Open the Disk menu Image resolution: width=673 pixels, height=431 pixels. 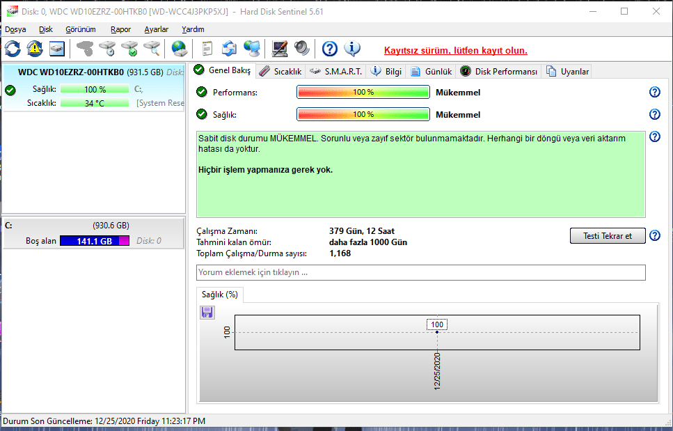pos(45,29)
